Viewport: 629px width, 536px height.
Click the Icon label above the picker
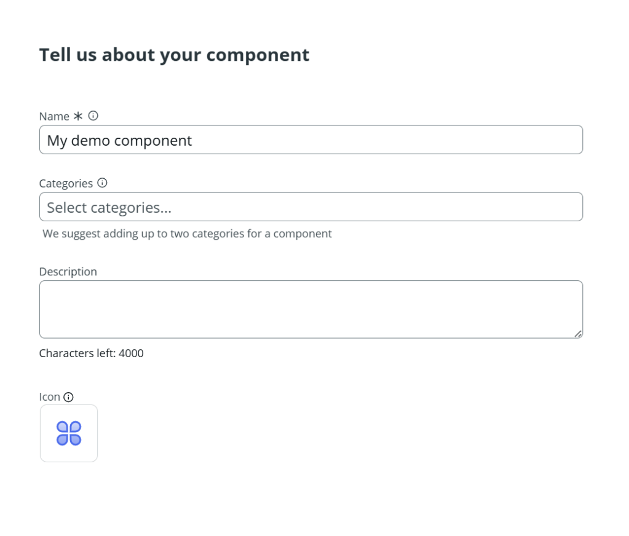tap(49, 396)
